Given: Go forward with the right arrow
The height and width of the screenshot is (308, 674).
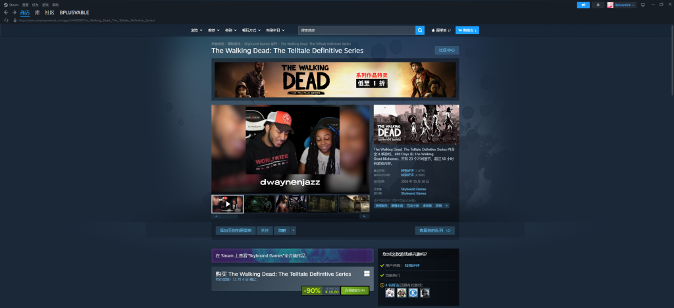Looking at the screenshot, I should tap(14, 13).
